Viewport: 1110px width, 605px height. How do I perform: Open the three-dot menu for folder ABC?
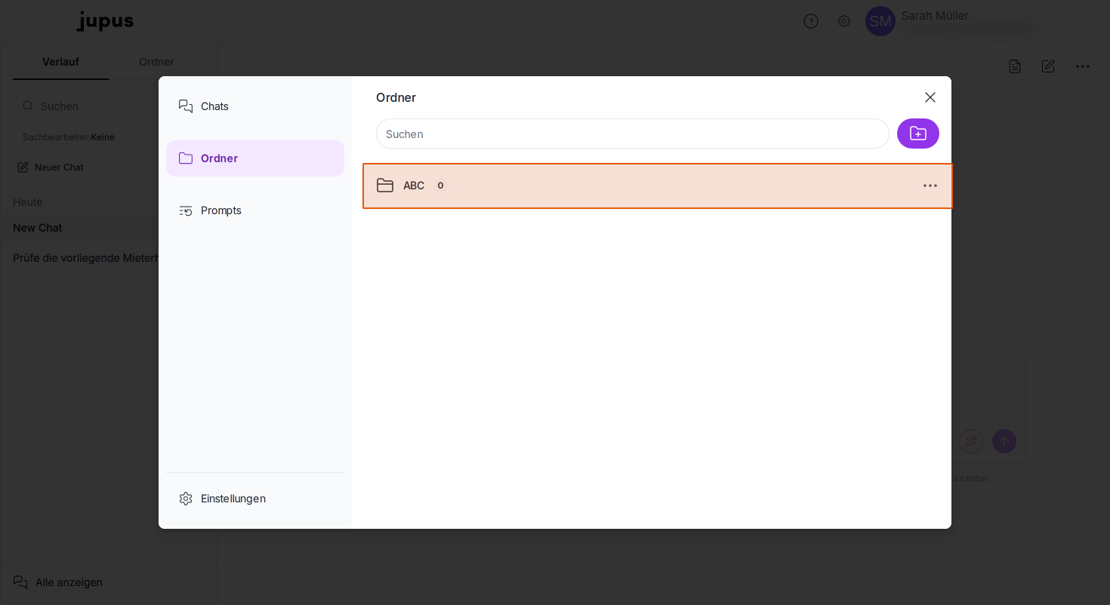click(x=930, y=186)
